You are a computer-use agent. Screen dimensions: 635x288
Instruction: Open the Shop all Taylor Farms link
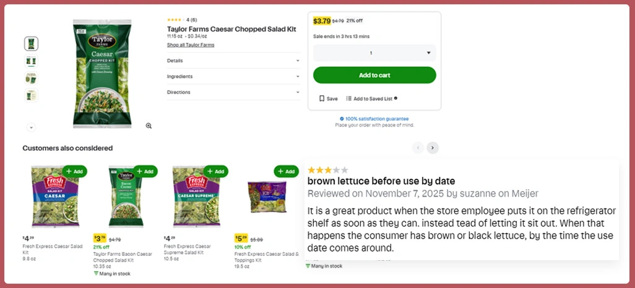pos(191,45)
